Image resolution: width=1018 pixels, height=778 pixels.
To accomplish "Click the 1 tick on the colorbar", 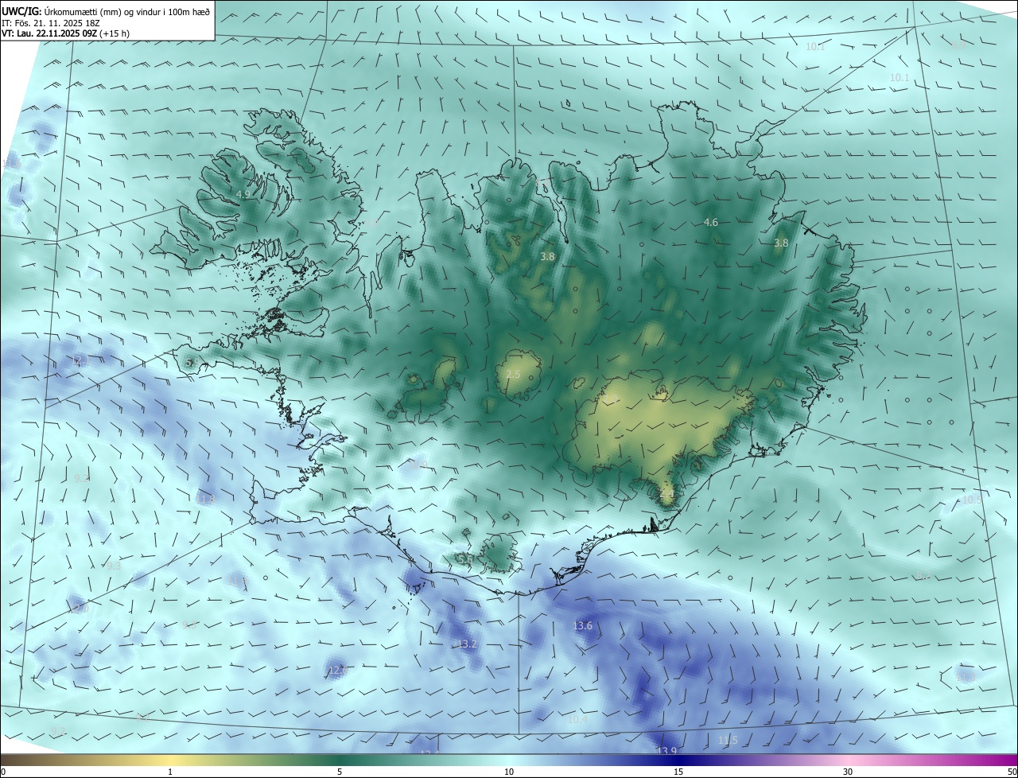I will (x=170, y=772).
